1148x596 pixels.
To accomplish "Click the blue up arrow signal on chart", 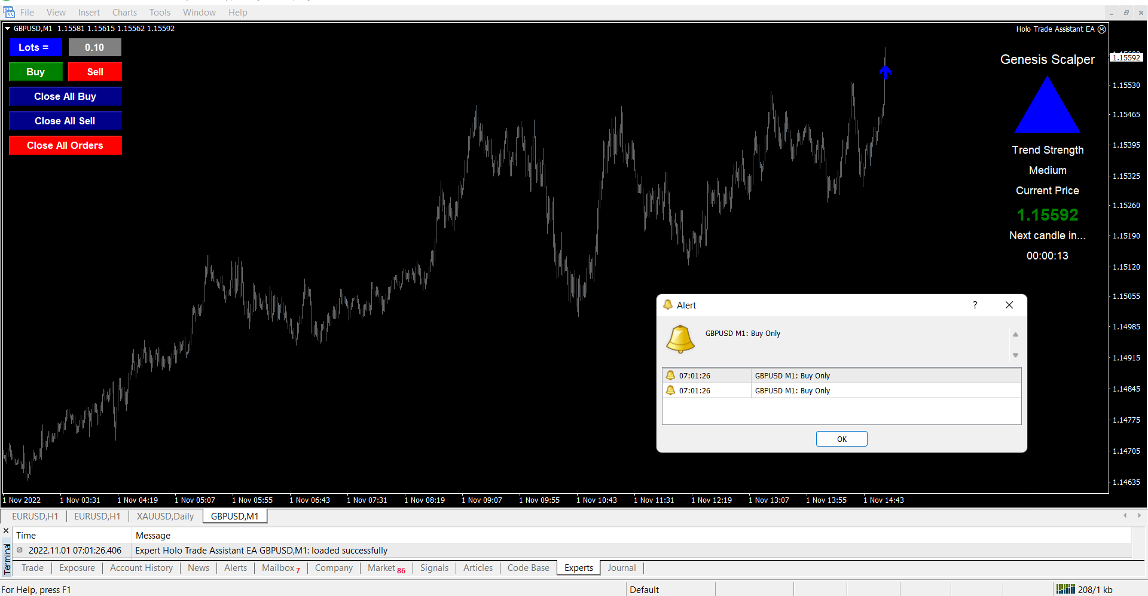I will tap(886, 72).
